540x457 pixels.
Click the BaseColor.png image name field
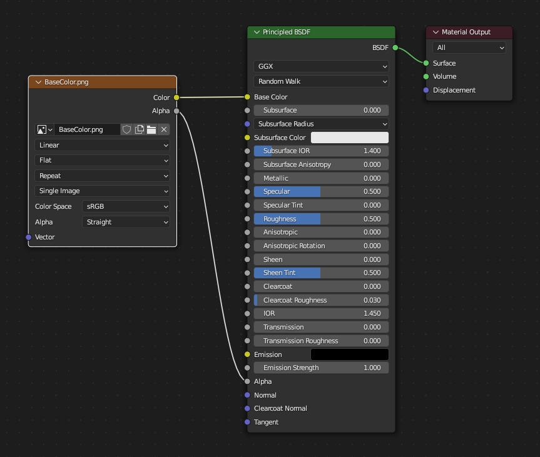point(87,130)
